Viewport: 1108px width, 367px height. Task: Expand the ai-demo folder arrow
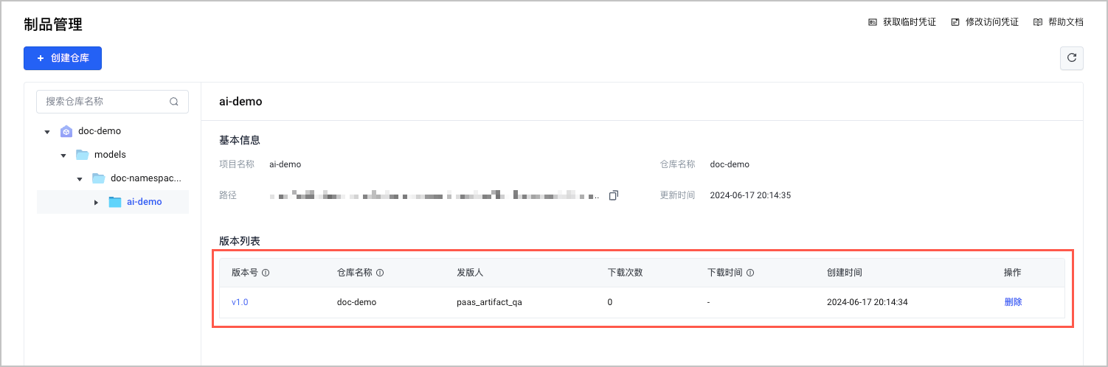click(x=96, y=203)
